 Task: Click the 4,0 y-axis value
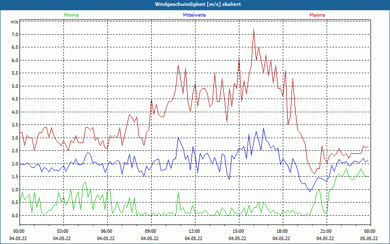15,112
